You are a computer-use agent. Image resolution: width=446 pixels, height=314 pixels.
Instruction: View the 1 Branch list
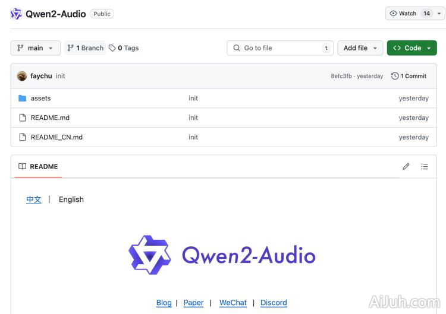[x=85, y=48]
